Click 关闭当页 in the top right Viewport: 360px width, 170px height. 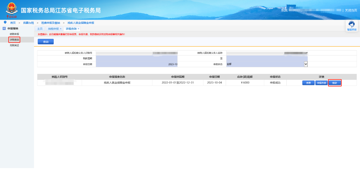click(x=351, y=10)
